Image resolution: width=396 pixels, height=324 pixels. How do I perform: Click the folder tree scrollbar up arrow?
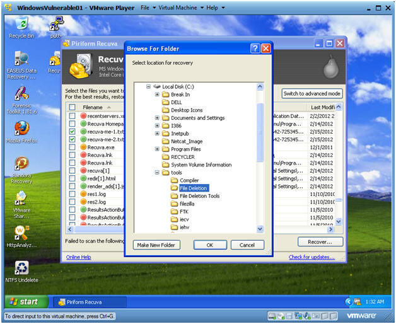[x=260, y=86]
